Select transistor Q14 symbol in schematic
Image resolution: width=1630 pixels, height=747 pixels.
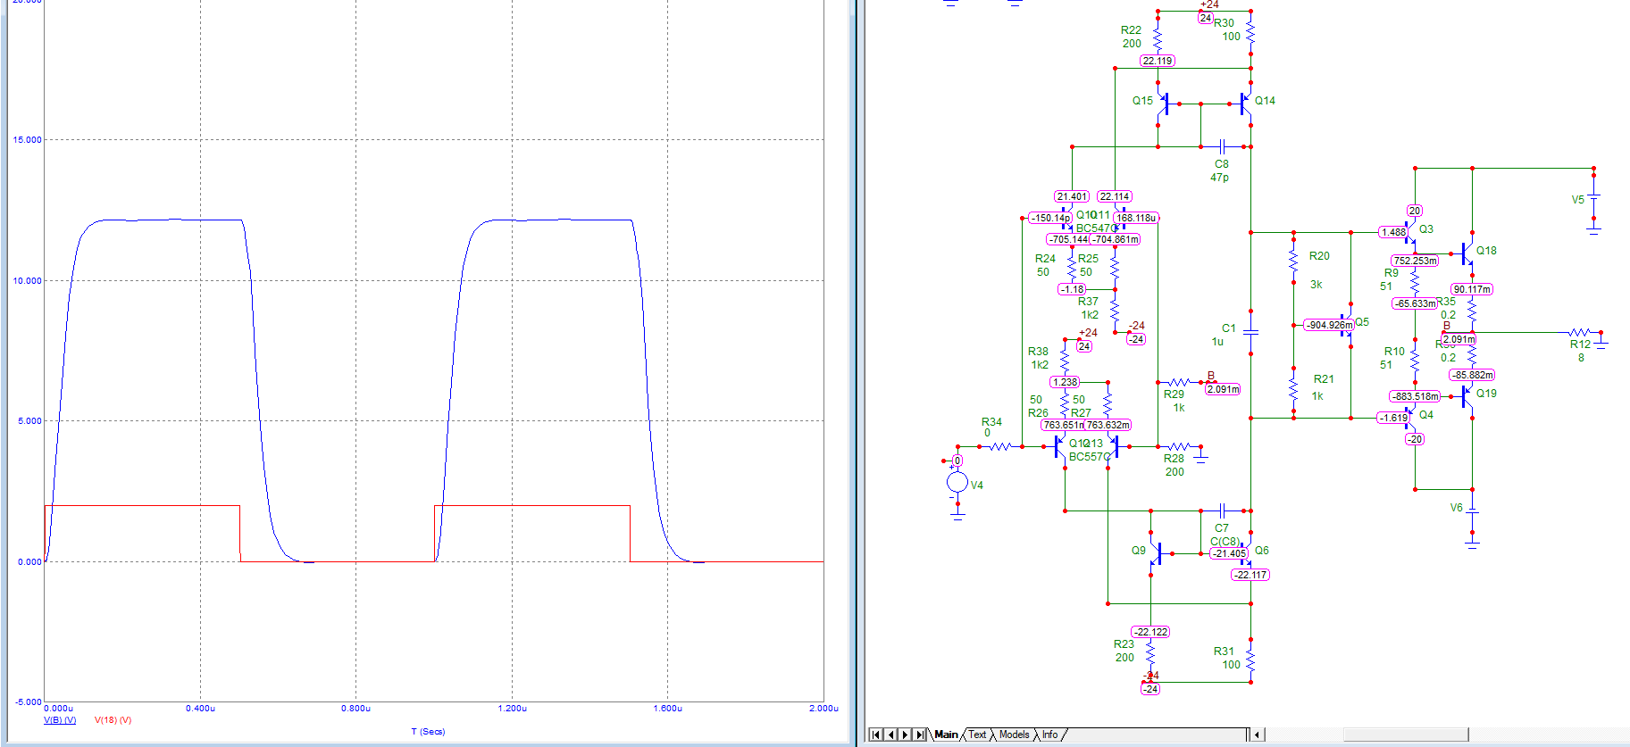pyautogui.click(x=1245, y=104)
